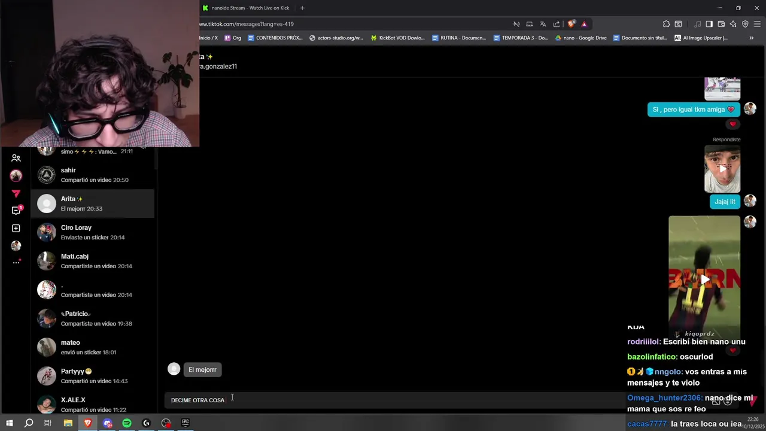Open Patricio conversation
The height and width of the screenshot is (431, 766).
coord(93,318)
